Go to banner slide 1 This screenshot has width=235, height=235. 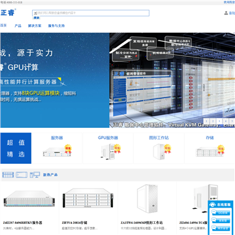pos(206,121)
